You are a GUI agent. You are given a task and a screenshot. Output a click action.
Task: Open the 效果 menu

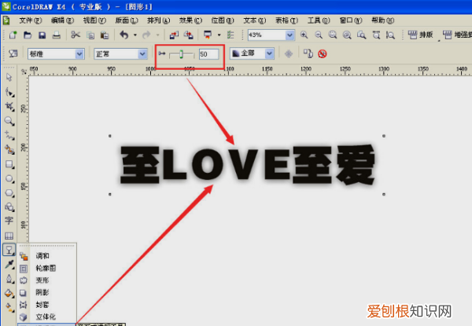point(190,20)
